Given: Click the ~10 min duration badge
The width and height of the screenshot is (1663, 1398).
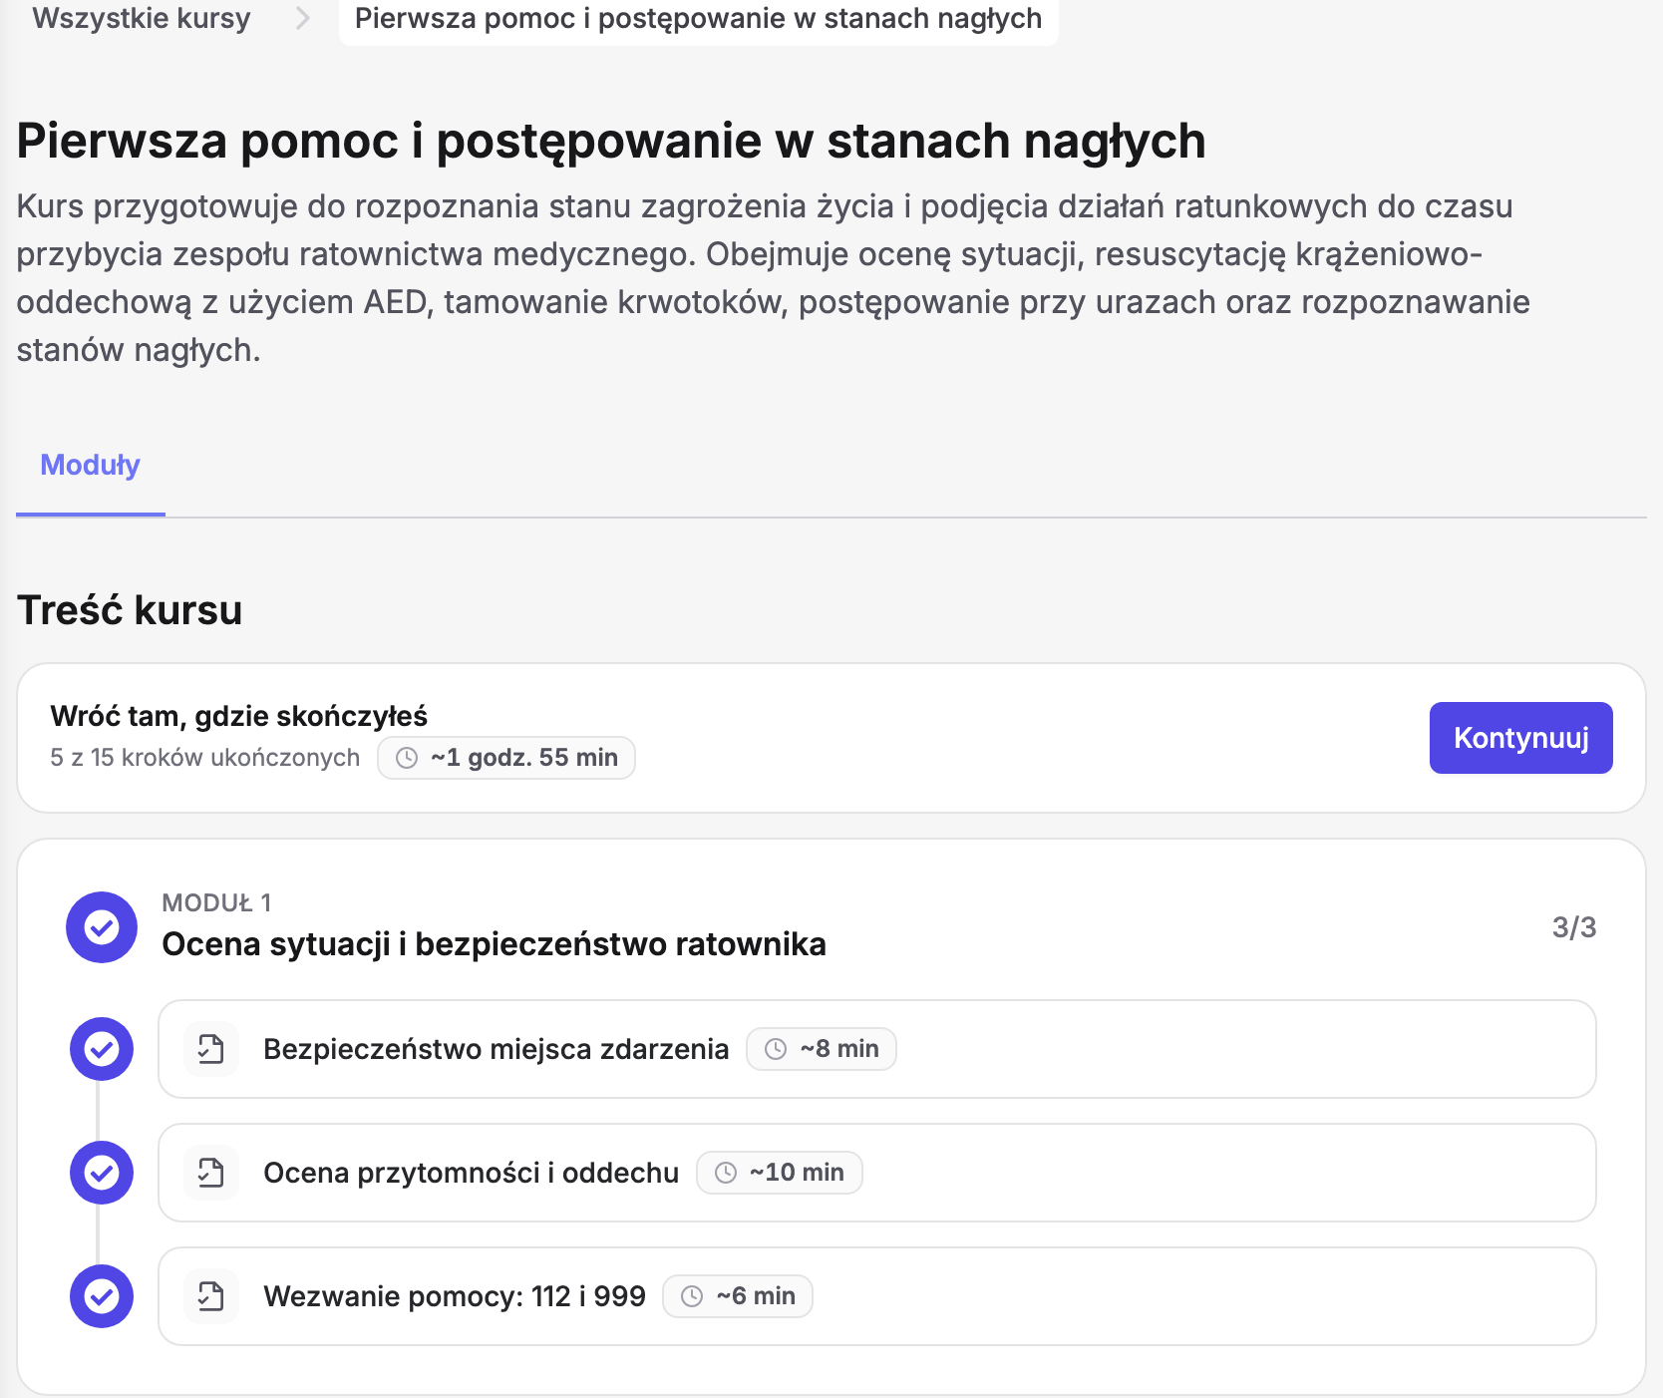Looking at the screenshot, I should 780,1173.
